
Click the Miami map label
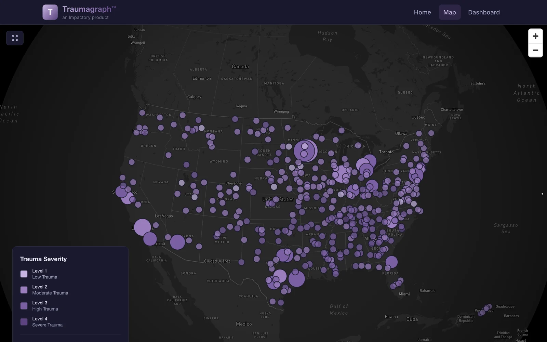404,294
